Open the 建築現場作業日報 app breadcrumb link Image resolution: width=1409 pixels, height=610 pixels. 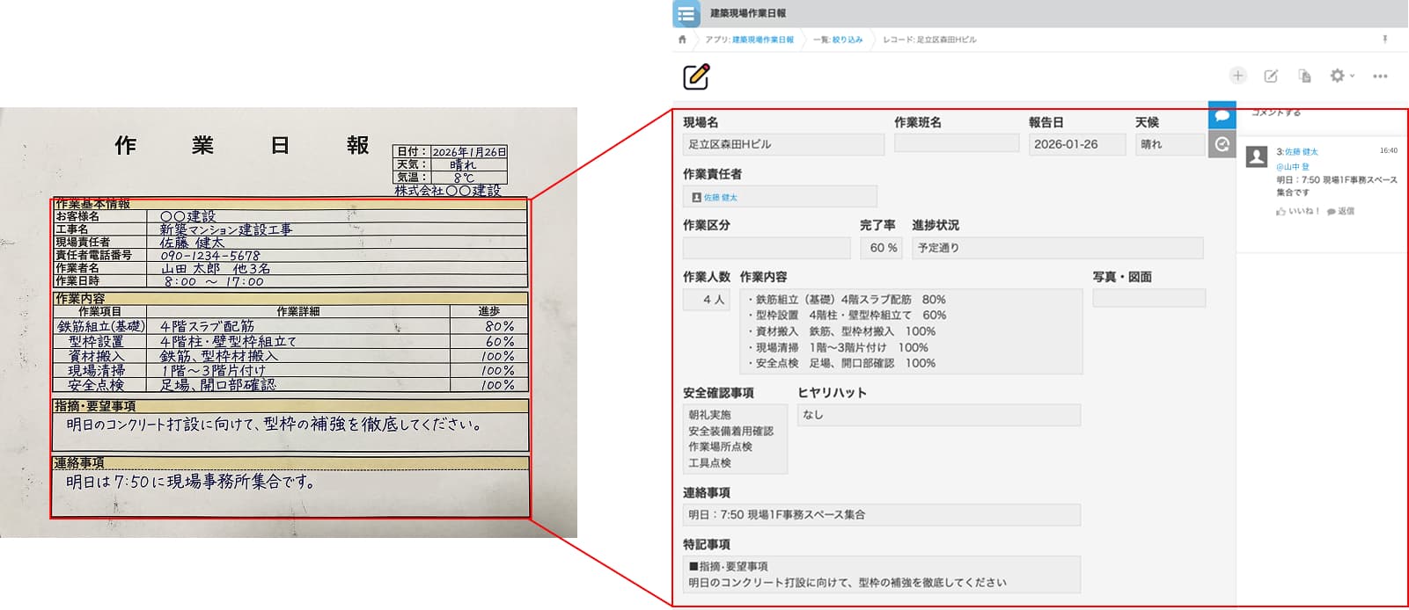pos(762,40)
